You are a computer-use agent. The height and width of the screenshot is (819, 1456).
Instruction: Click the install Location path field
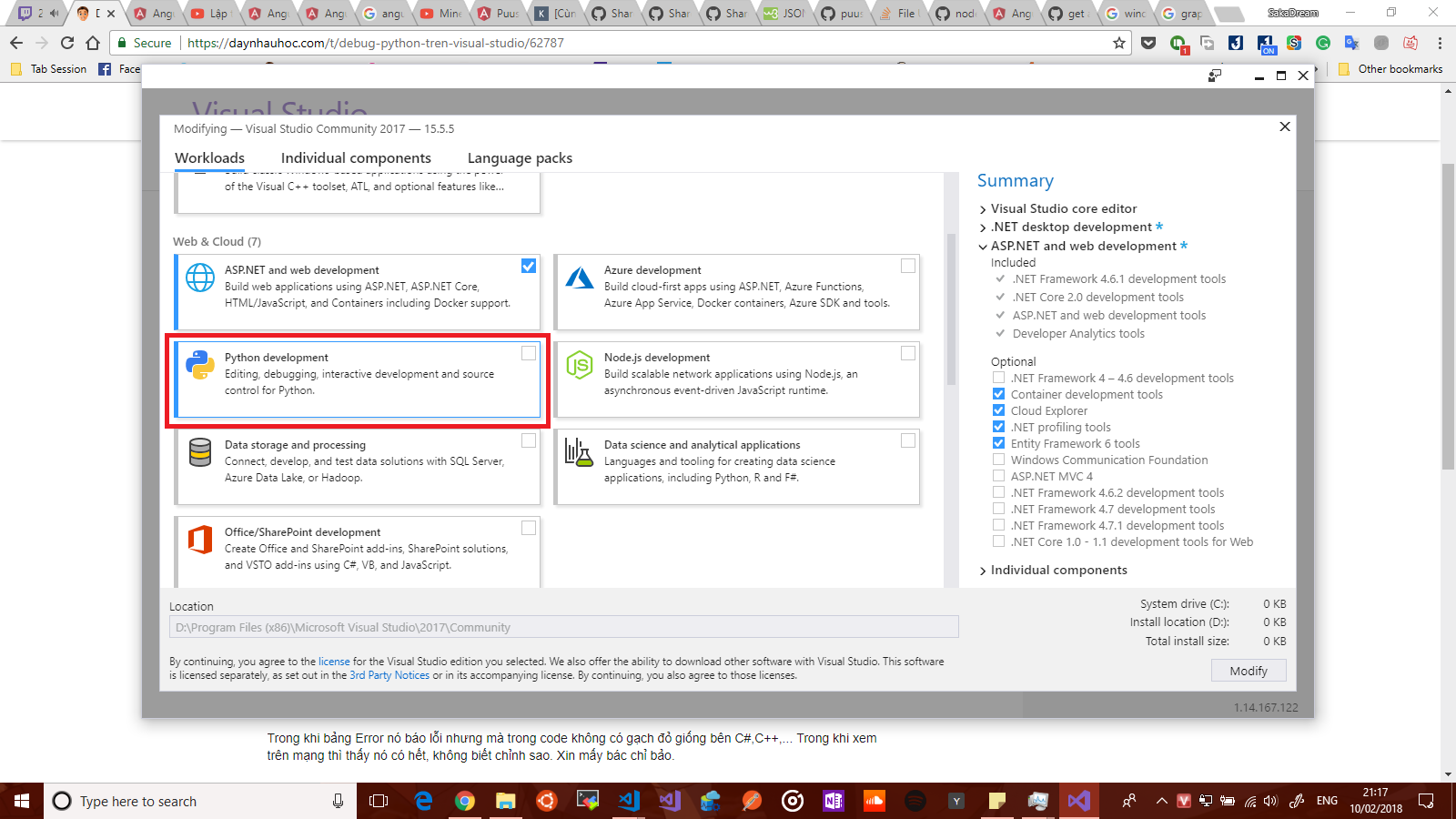(564, 627)
